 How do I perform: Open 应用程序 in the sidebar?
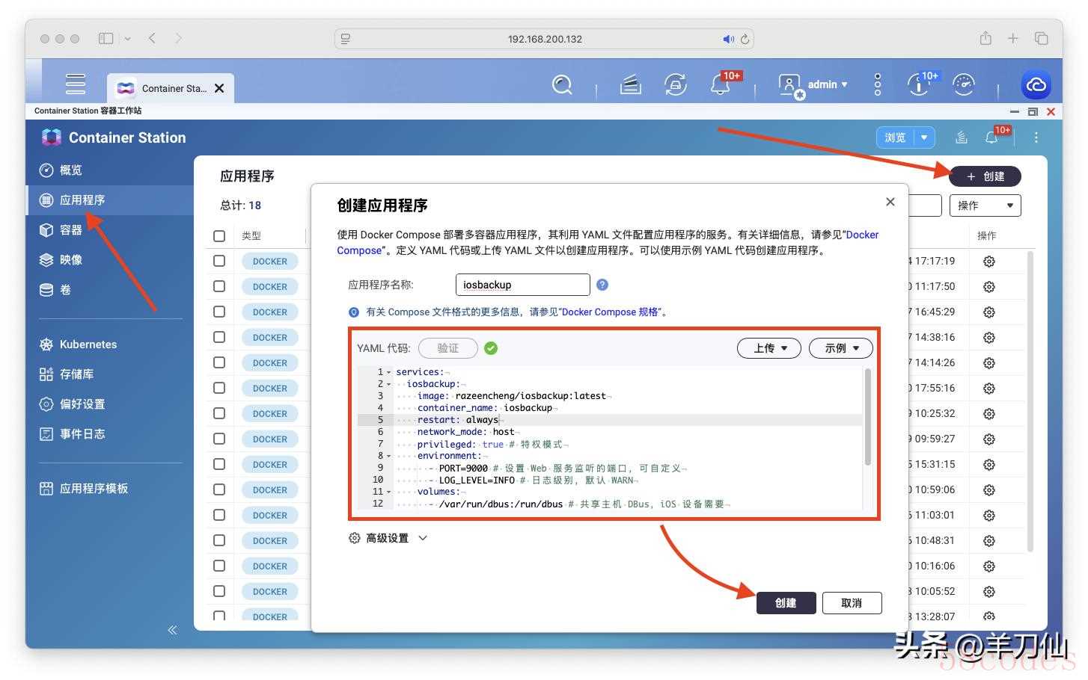[110, 200]
